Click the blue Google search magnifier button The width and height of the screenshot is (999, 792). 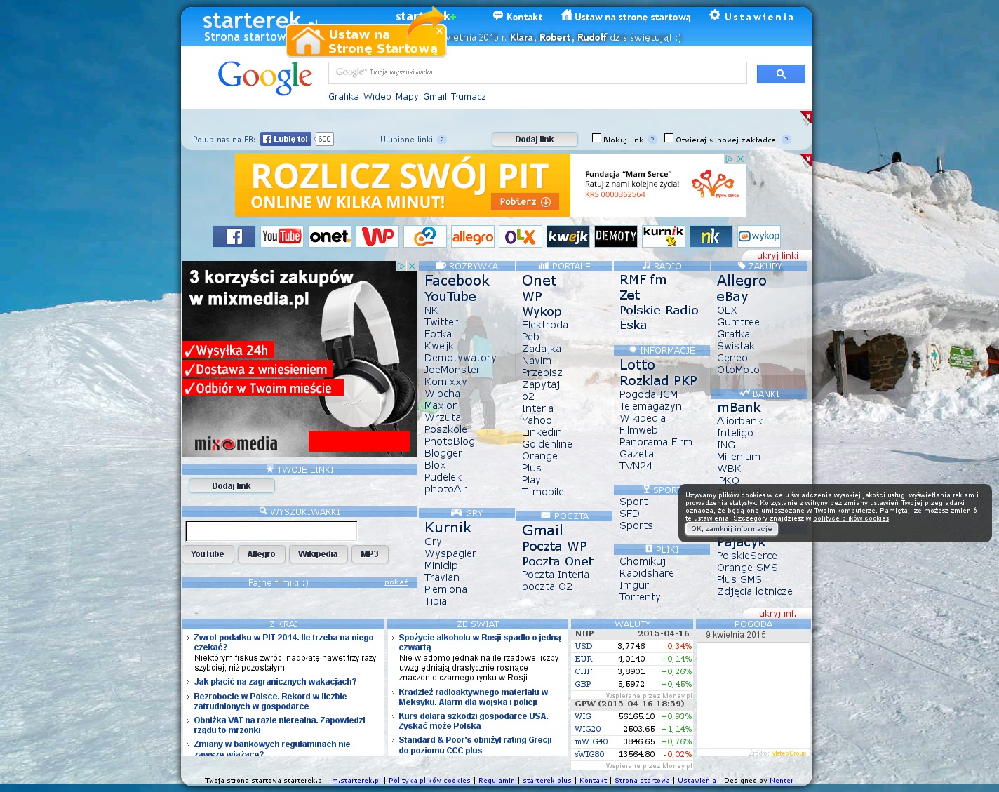pos(780,74)
